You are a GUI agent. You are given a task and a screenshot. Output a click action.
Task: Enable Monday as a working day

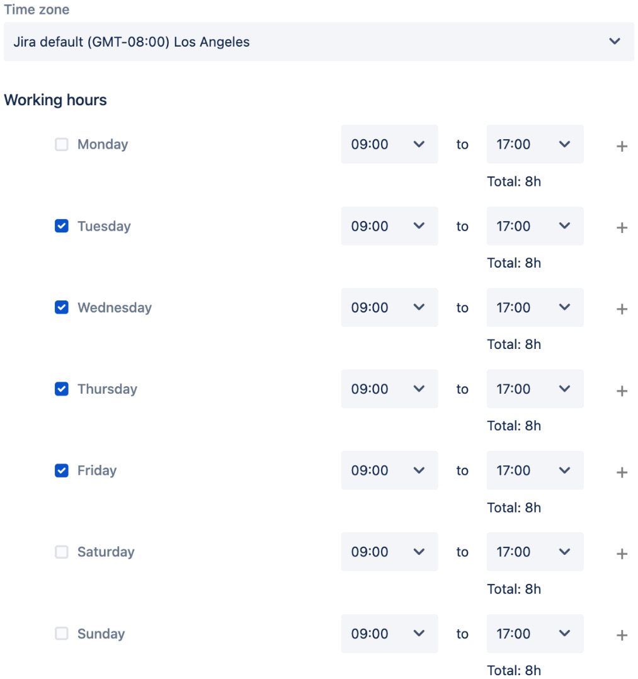tap(61, 144)
